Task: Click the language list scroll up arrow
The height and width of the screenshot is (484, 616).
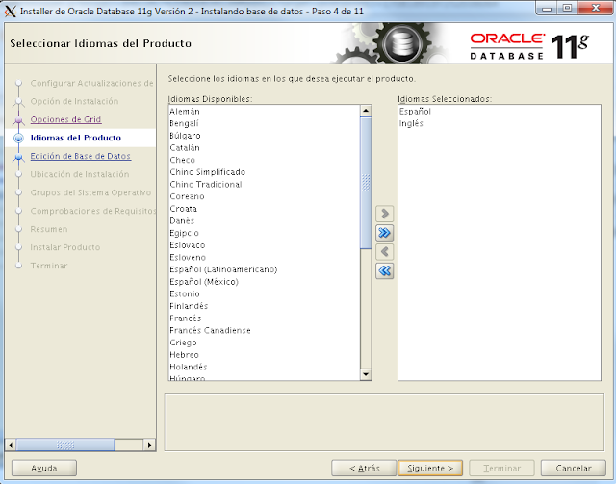Action: click(366, 111)
